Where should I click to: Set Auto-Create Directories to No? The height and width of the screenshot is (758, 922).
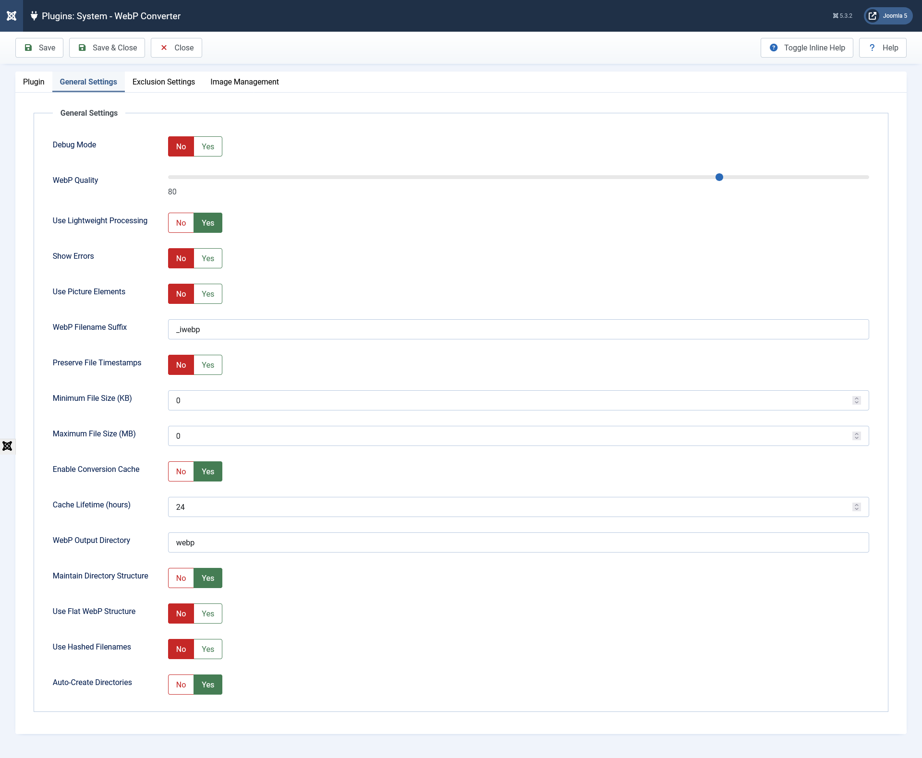click(x=181, y=685)
